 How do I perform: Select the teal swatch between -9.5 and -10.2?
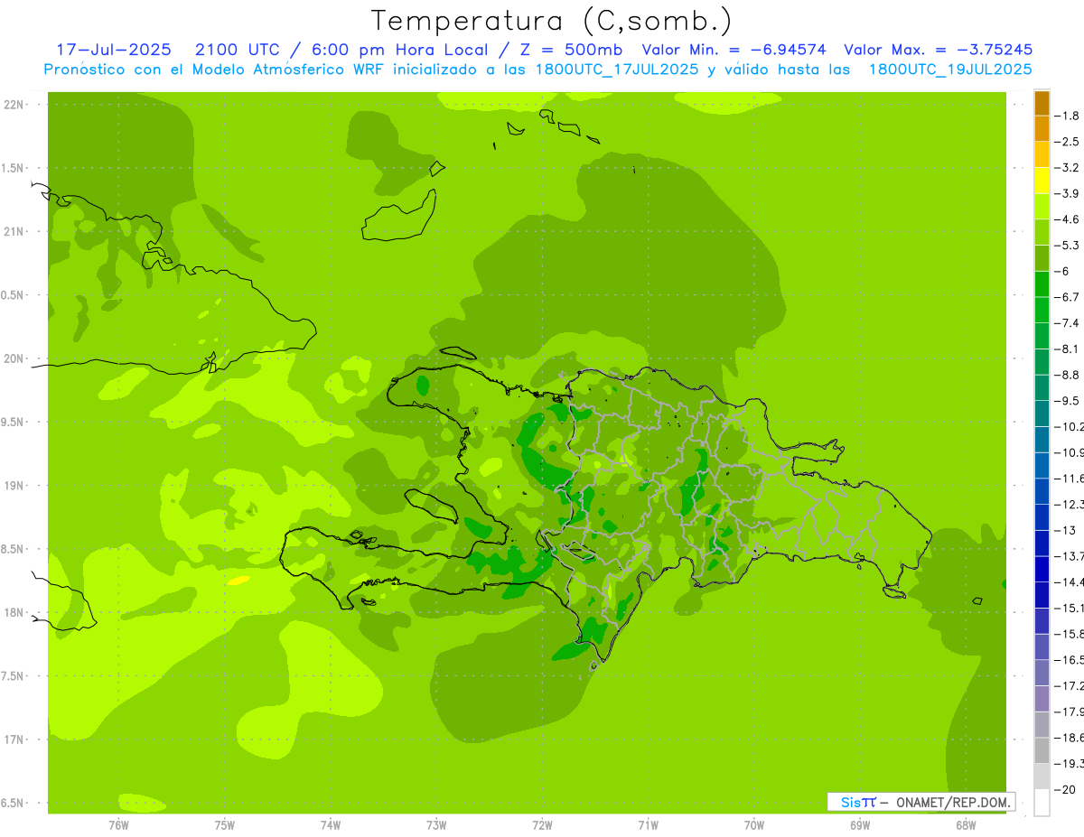tap(1042, 414)
